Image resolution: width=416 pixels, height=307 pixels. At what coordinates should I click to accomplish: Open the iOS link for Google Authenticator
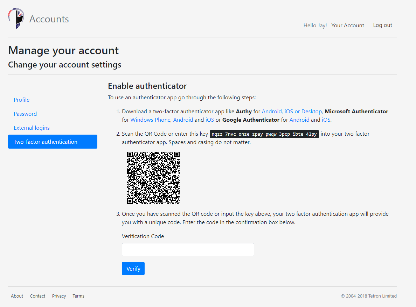326,120
